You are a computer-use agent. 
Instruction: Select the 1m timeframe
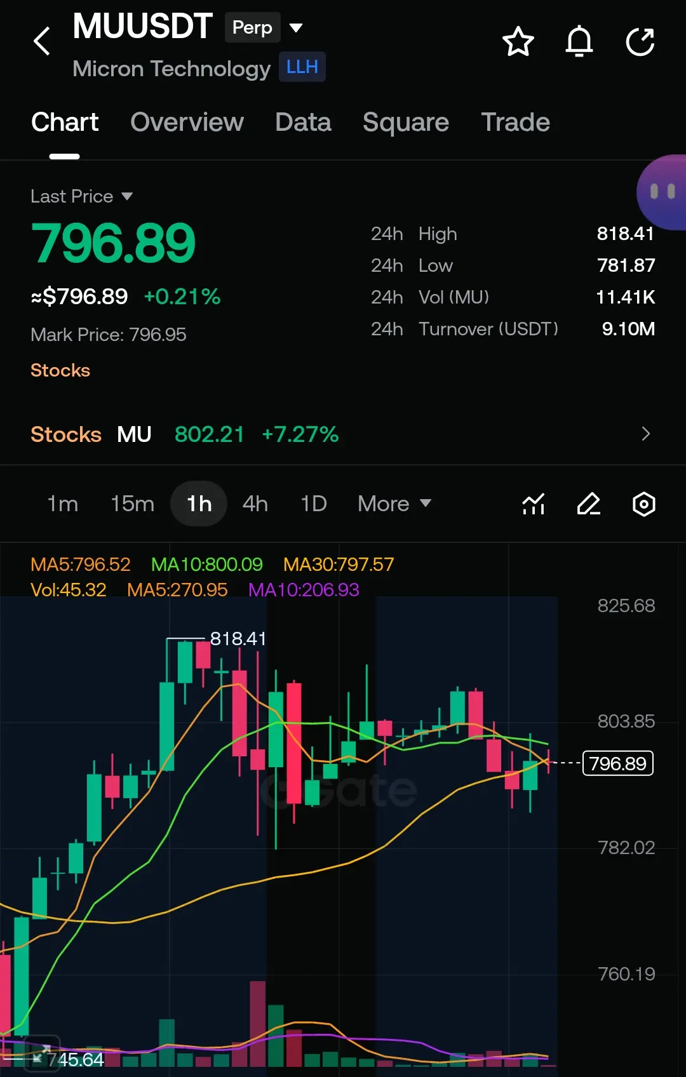click(x=63, y=504)
